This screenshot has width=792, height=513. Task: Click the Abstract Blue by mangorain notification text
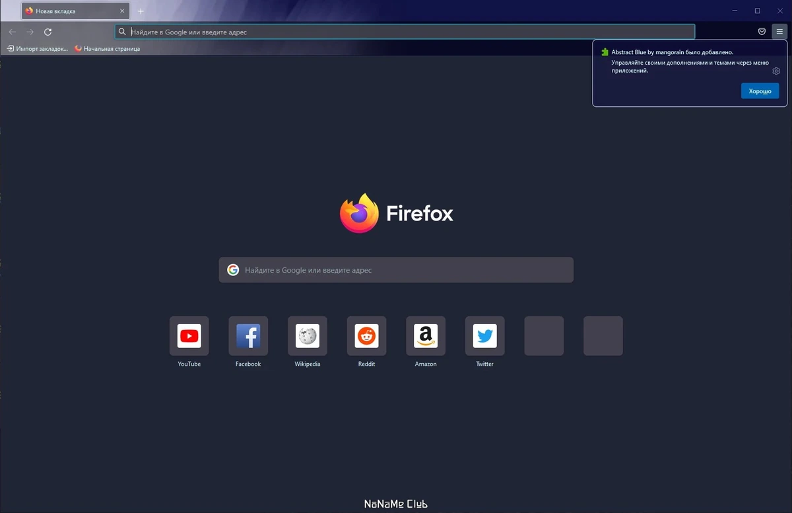[x=673, y=51]
